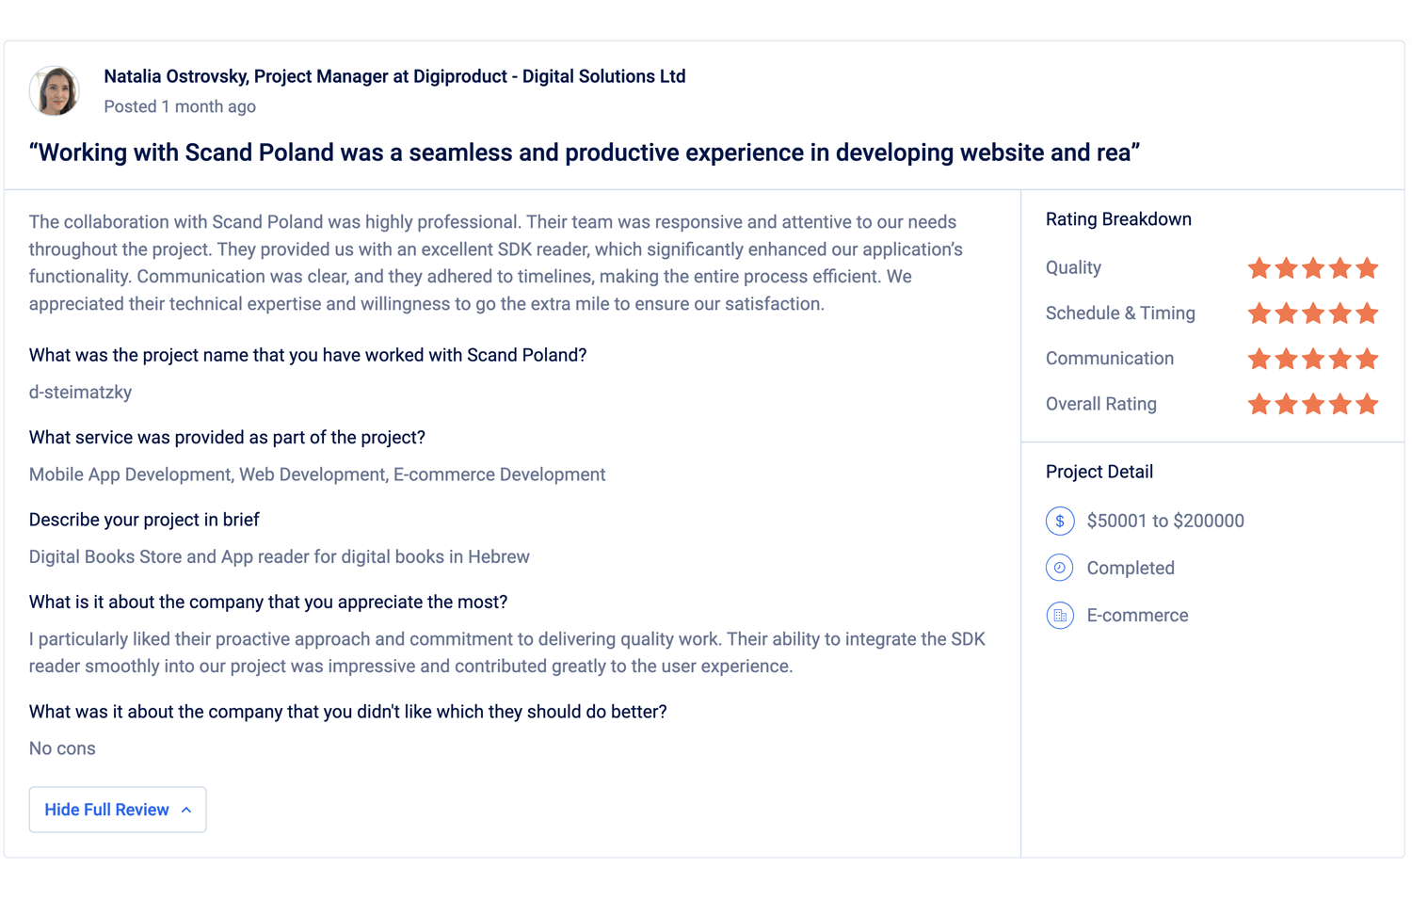The width and height of the screenshot is (1412, 900).
Task: Click the chevron arrow on Hide Full Review
Action: pos(186,810)
